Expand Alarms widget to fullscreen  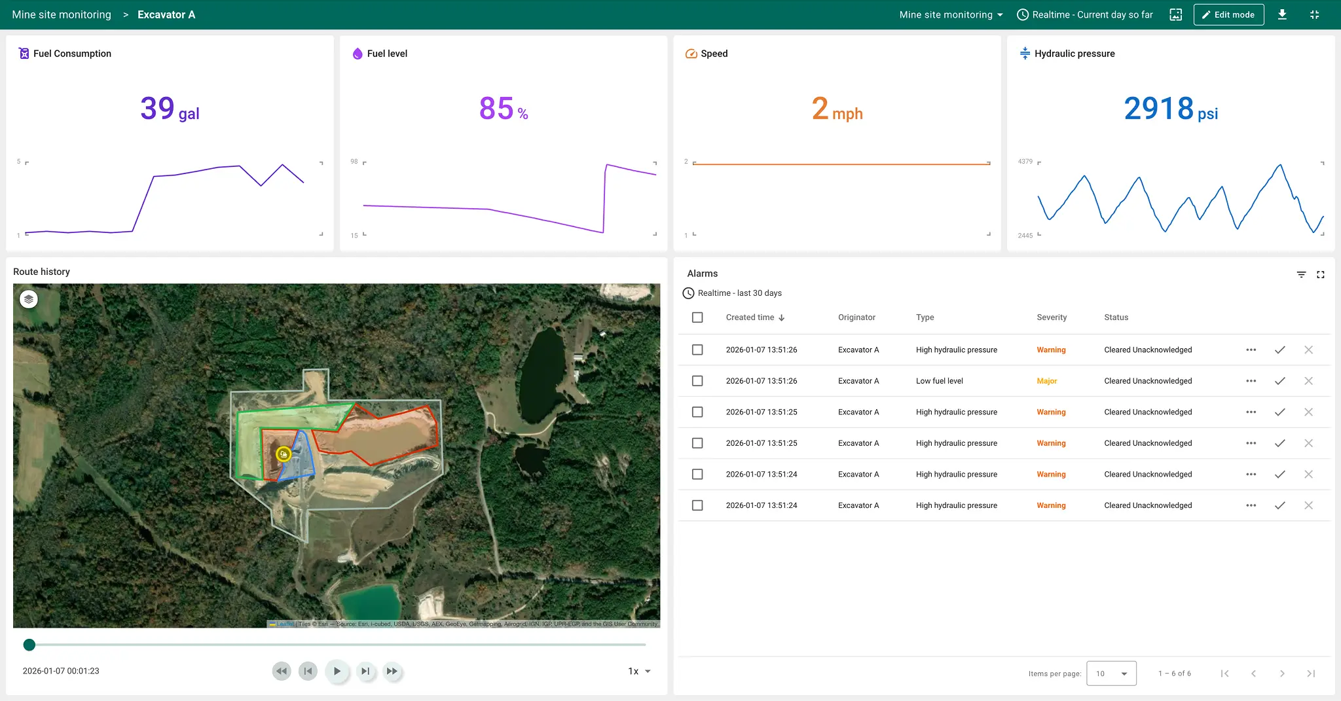[x=1321, y=274]
